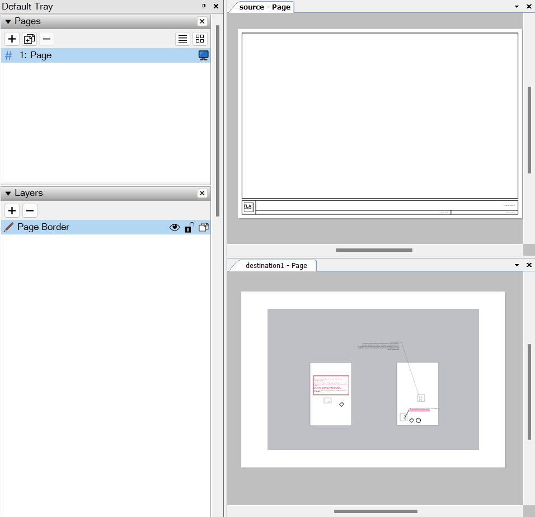Click the Default Tray vertical scrollbar

tap(218, 121)
